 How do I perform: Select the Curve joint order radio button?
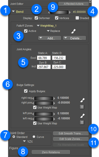34,137
